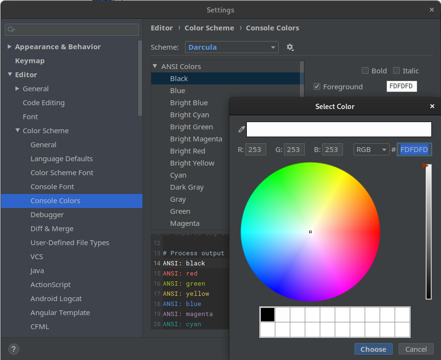Click the Color Scheme breadcrumb
This screenshot has width=441, height=360.
click(x=209, y=28)
